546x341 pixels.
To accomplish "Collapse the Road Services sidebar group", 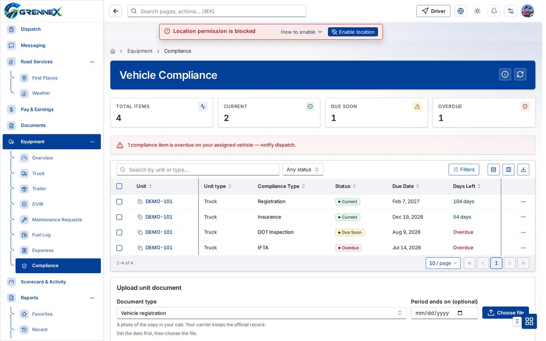I will click(x=92, y=62).
